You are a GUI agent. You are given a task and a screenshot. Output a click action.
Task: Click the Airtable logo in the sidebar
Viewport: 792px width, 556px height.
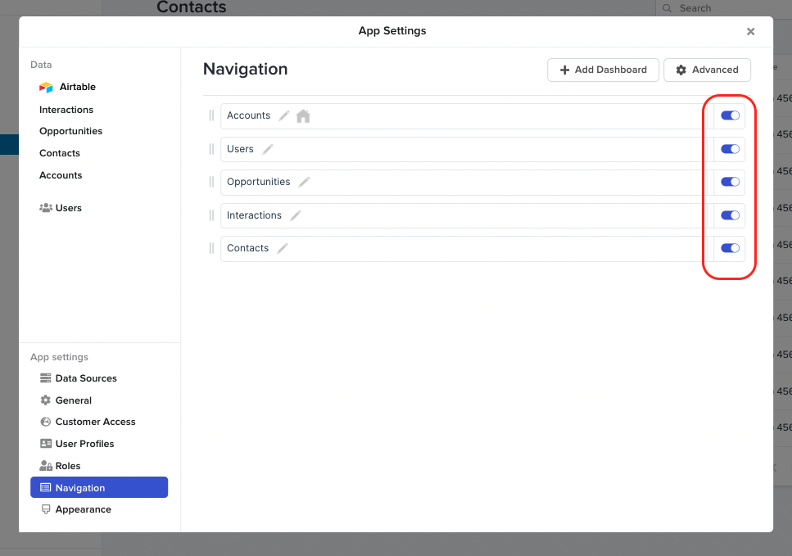[x=46, y=87]
